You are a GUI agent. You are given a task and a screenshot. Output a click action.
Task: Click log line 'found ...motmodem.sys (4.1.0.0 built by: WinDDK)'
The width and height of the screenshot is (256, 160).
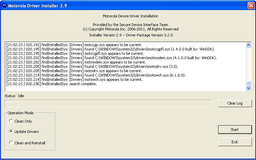pyautogui.click(x=112, y=58)
